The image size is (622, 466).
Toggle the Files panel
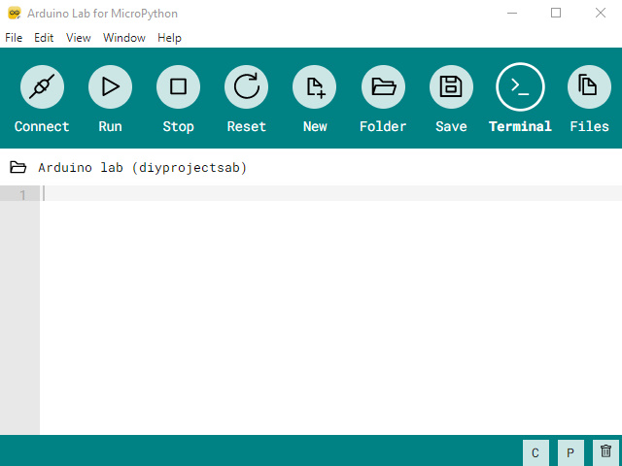click(x=588, y=87)
